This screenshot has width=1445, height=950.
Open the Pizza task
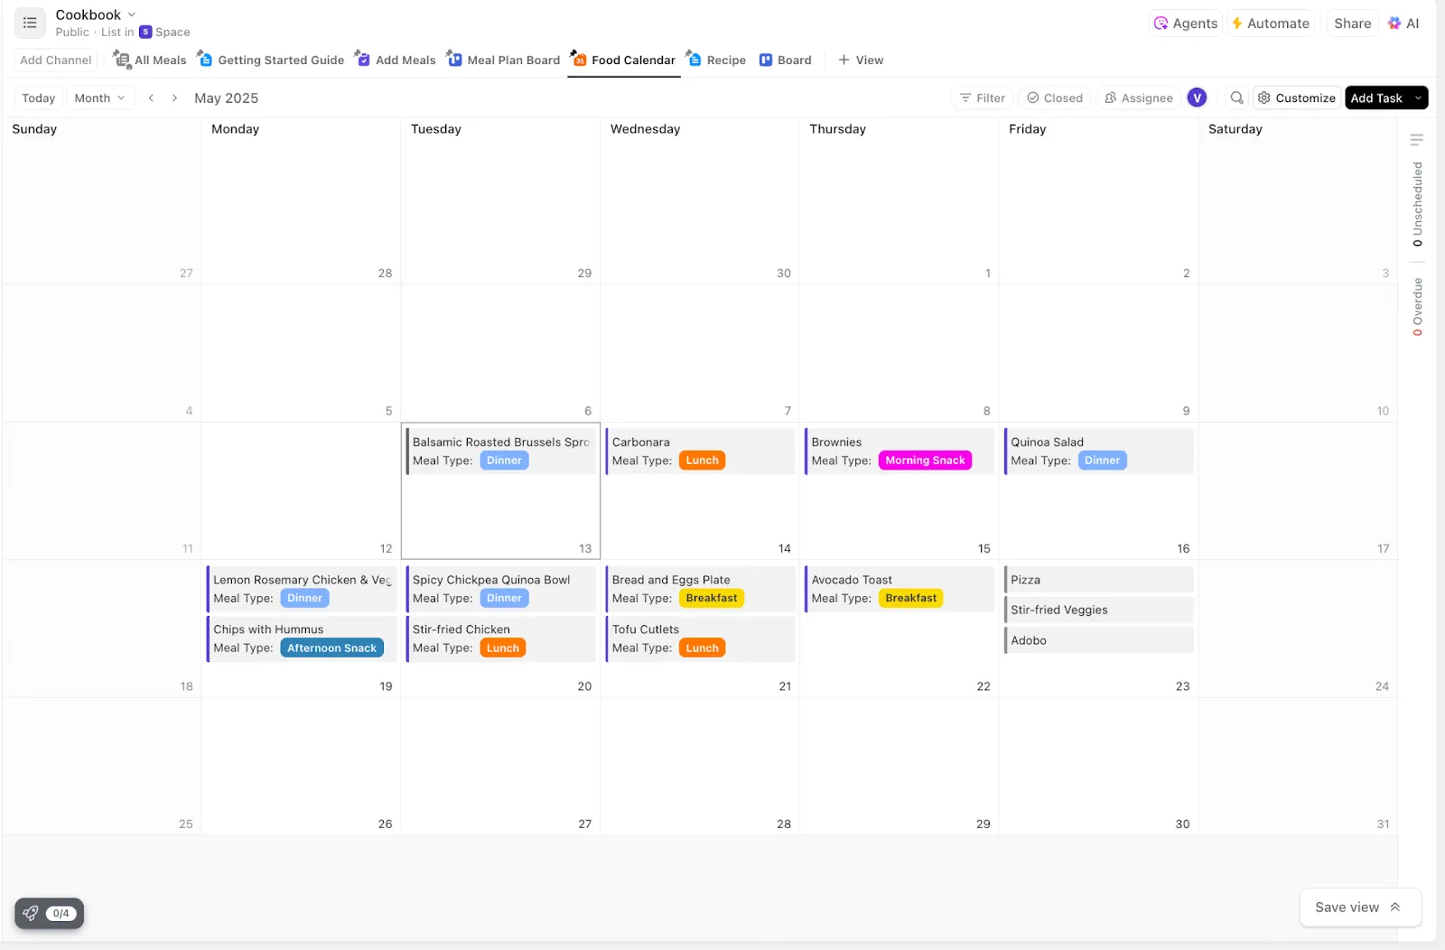(x=1098, y=580)
